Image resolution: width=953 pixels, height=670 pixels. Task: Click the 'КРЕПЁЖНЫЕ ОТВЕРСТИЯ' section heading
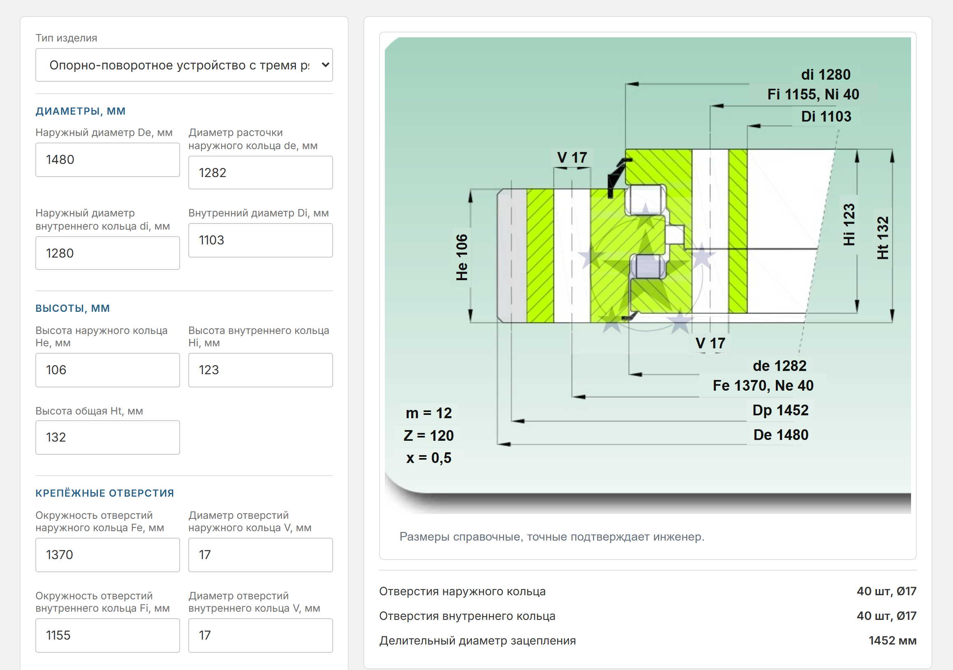point(104,493)
